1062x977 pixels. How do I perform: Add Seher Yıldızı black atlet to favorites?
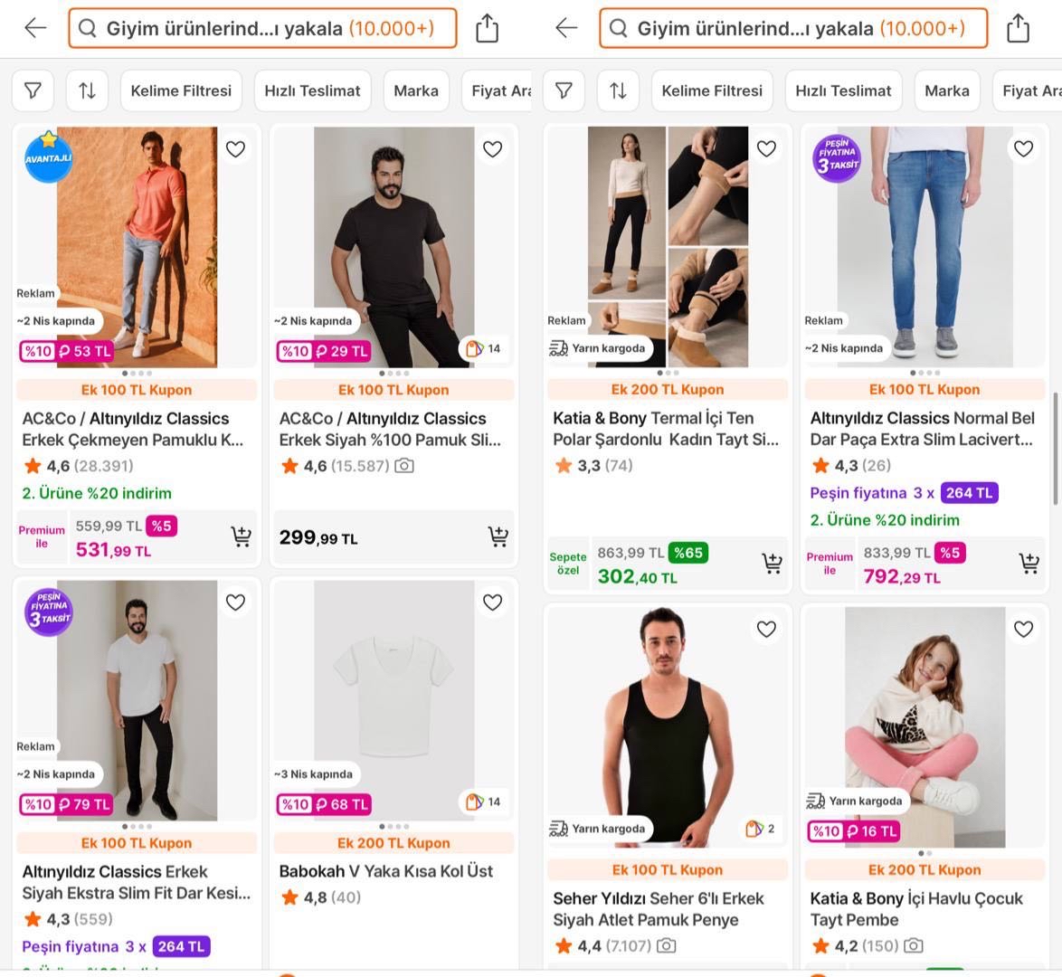coord(766,629)
